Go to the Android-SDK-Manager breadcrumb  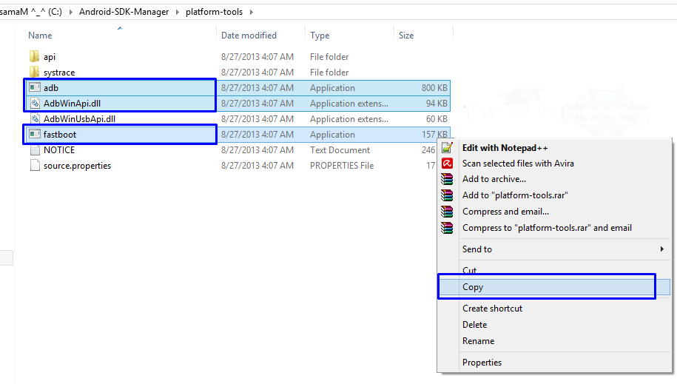pos(124,12)
